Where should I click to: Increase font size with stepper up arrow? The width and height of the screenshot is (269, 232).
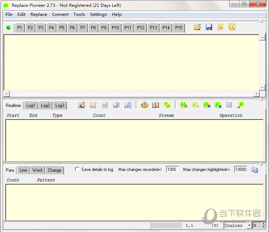click(263, 224)
